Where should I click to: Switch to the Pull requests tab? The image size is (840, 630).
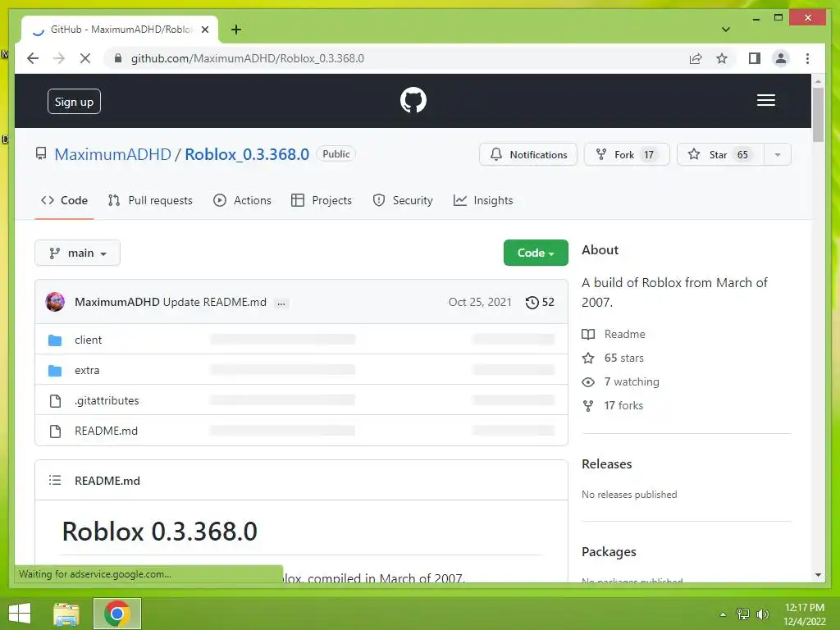coord(150,200)
